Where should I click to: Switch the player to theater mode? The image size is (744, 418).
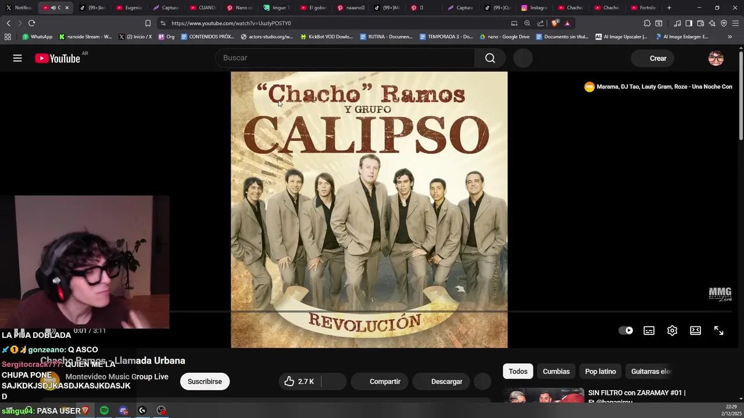point(695,330)
